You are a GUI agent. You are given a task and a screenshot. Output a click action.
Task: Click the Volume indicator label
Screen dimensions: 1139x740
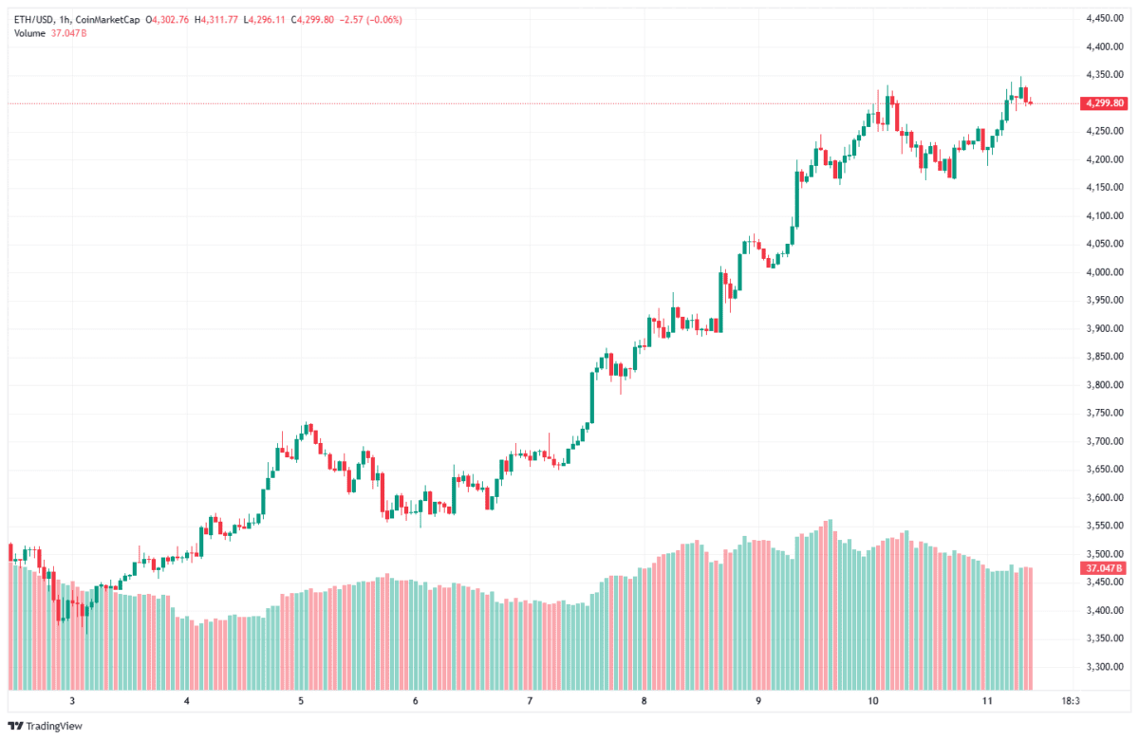click(28, 32)
